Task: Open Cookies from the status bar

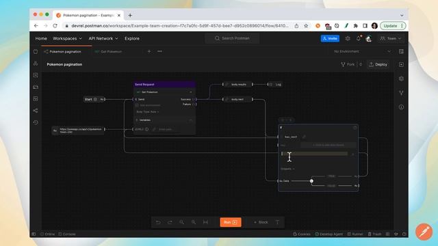Action: 302,234
